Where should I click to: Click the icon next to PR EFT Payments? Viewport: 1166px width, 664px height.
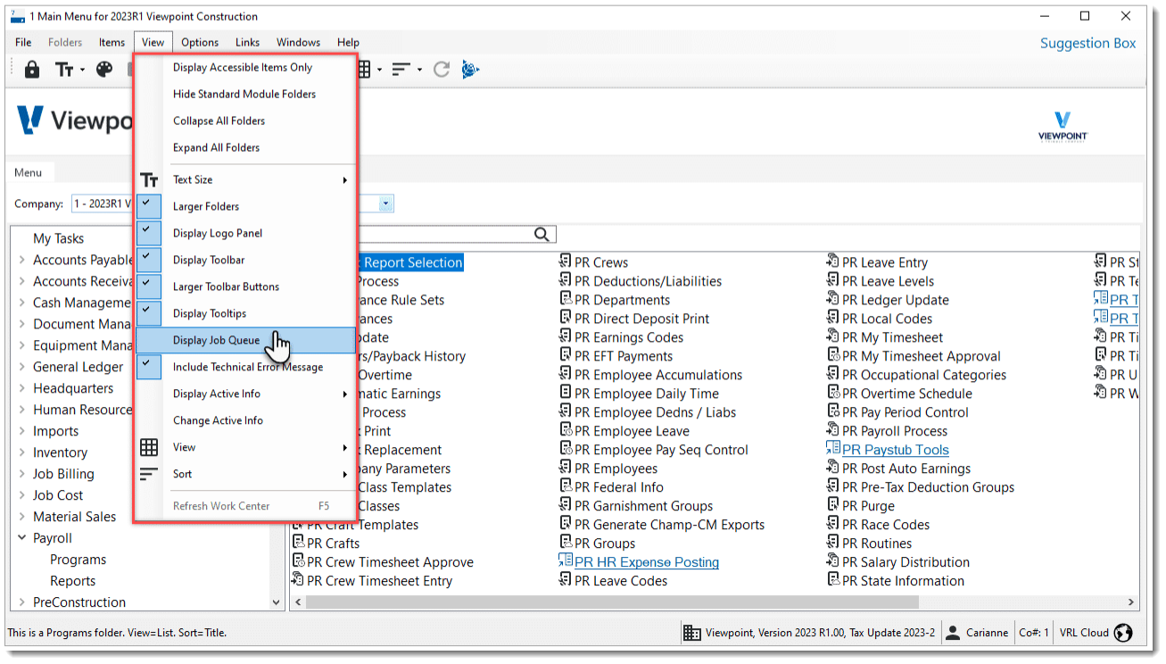click(x=566, y=355)
